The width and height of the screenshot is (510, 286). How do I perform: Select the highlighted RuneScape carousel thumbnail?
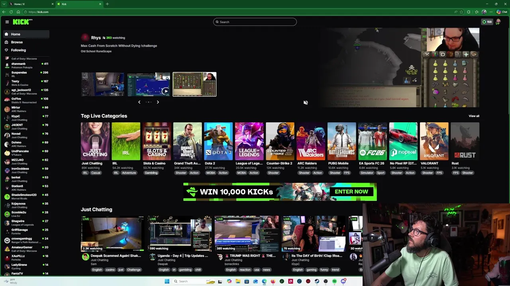click(194, 84)
